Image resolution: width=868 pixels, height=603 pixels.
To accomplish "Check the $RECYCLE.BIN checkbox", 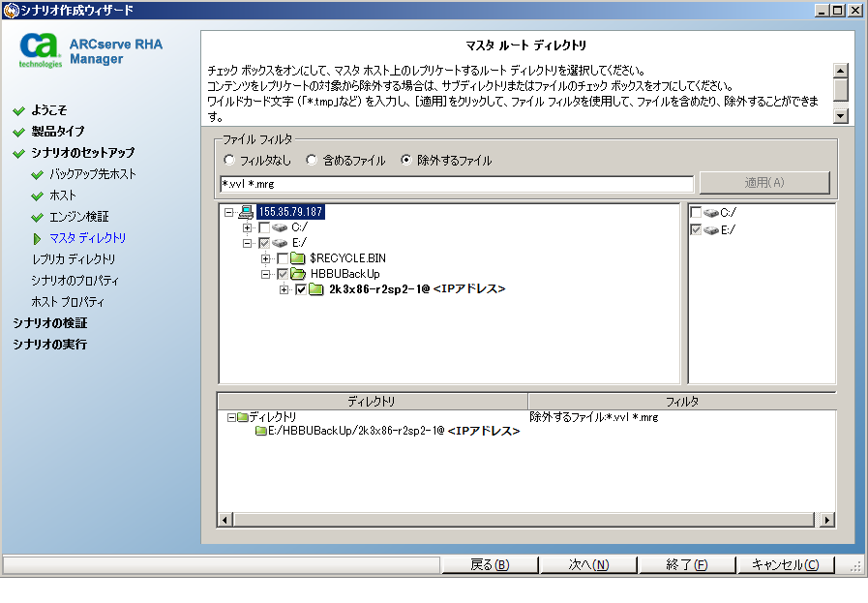I will click(x=283, y=258).
